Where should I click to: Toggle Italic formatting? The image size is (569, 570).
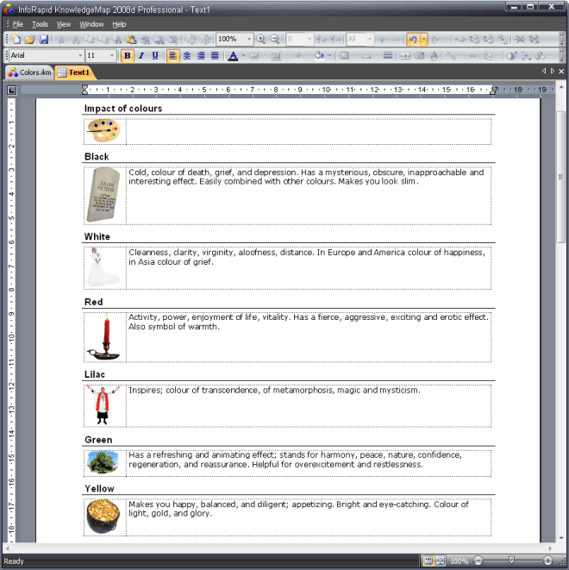point(141,56)
